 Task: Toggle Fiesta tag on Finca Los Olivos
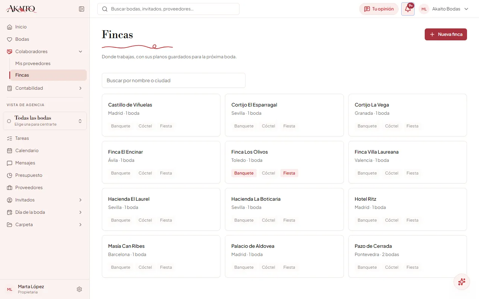(x=289, y=173)
